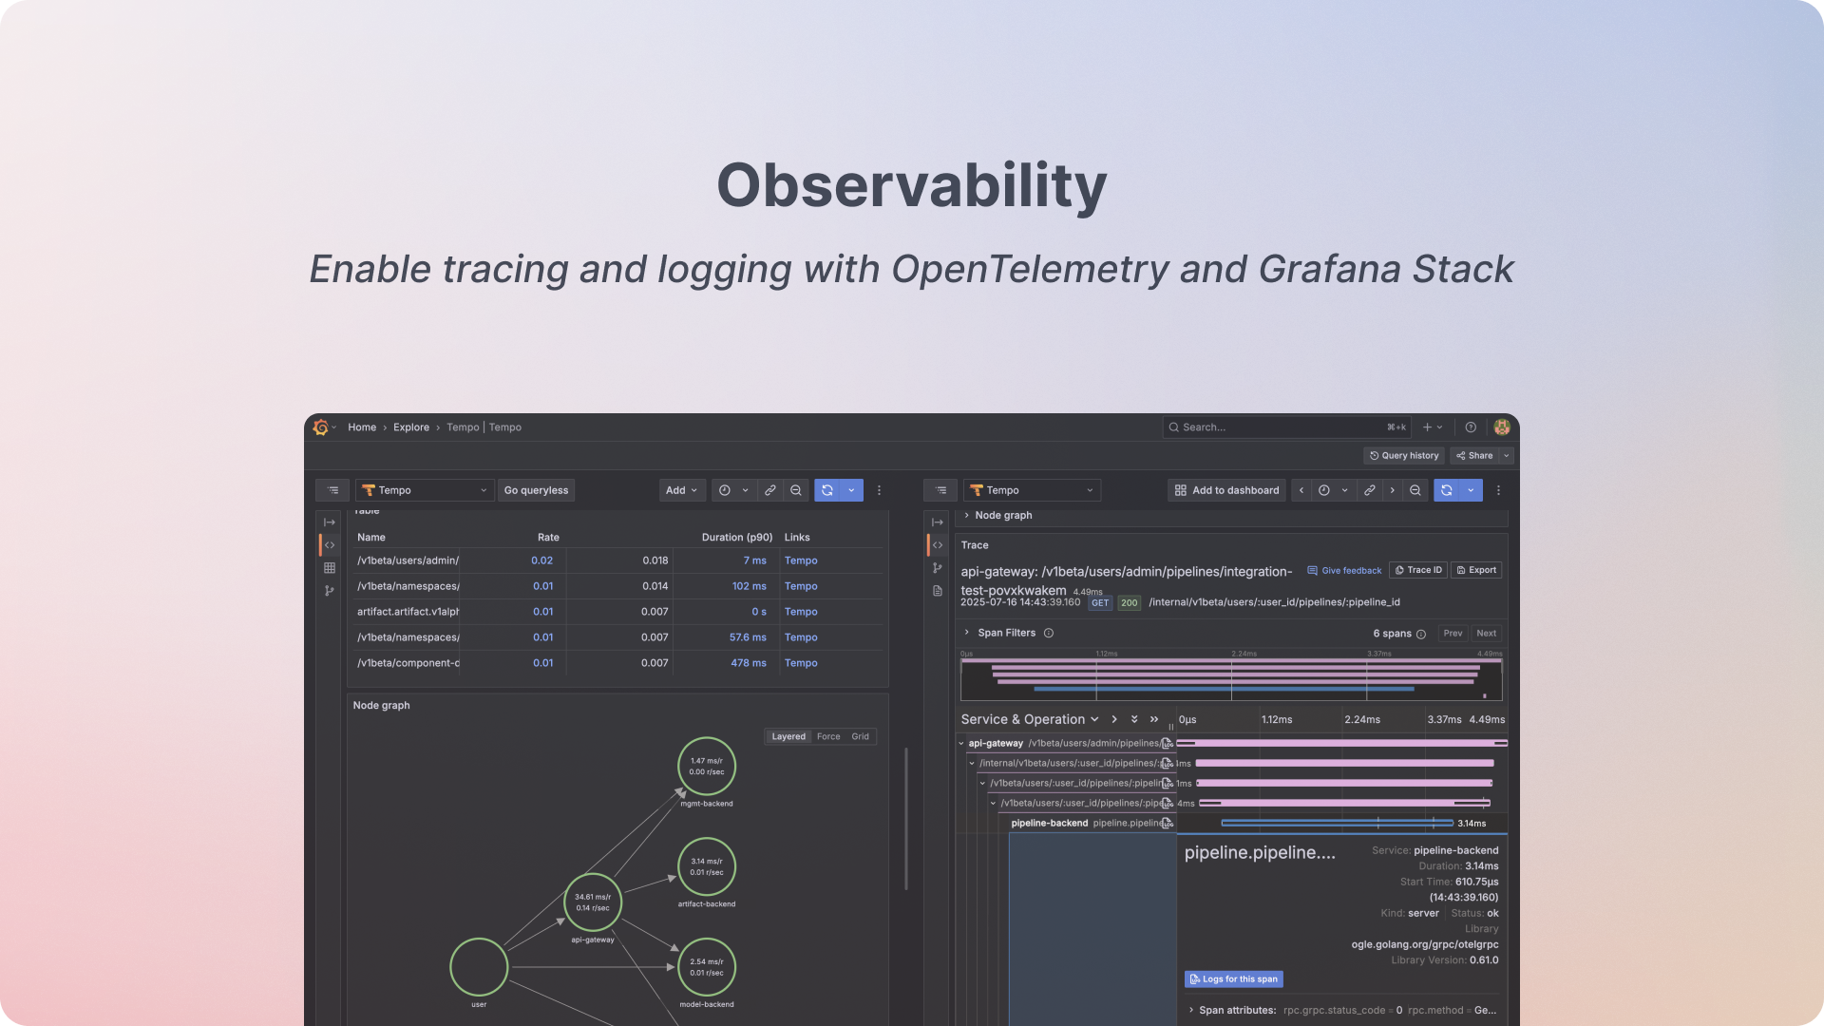Select Force node graph layout
Screen dimensions: 1824x1026
click(x=828, y=736)
